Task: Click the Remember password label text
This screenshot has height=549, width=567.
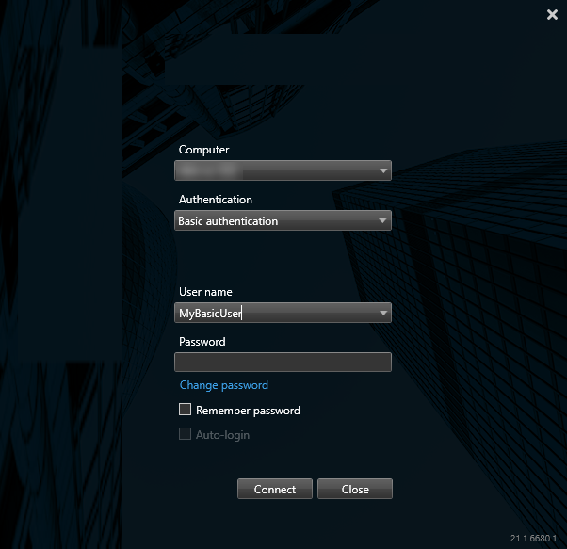Action: 248,411
